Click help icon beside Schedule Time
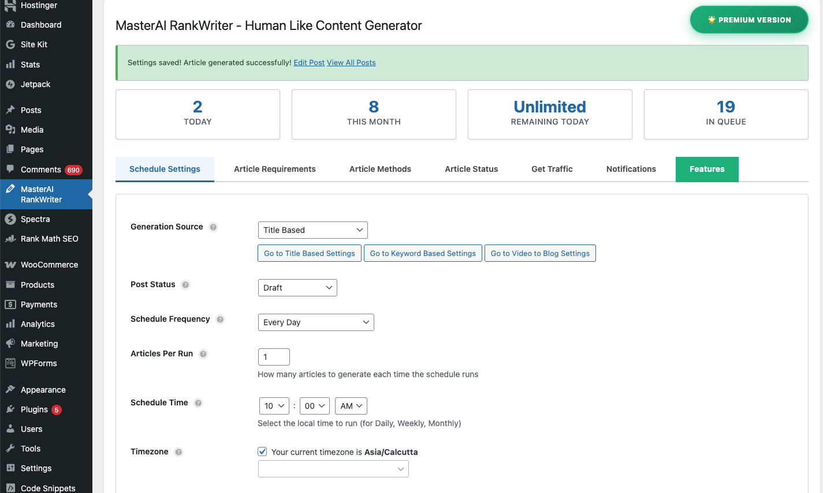 198,403
